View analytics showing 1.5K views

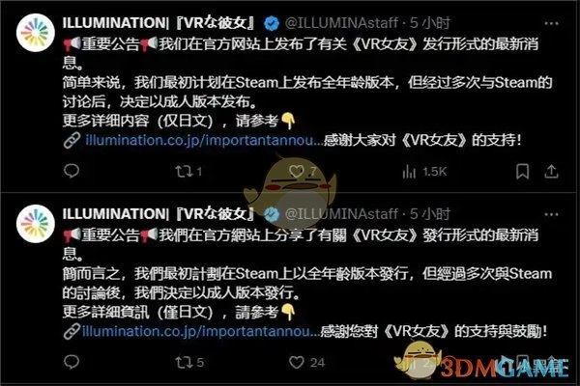(x=424, y=172)
